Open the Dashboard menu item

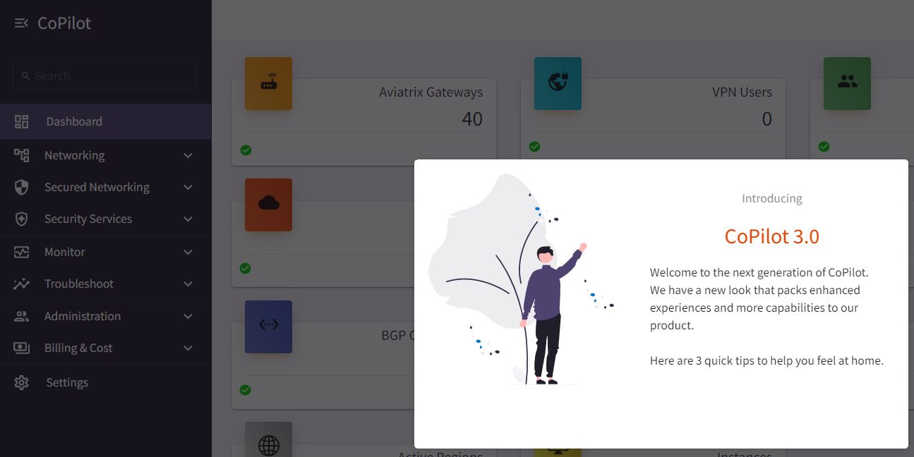point(74,122)
